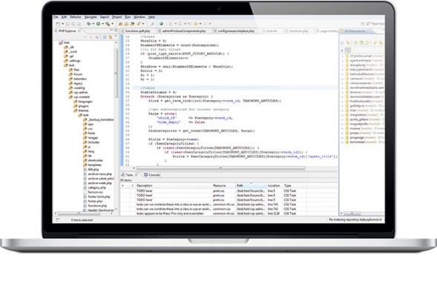437x295 pixels.
Task: Expand the davidmartinezstudio.com repository
Action: [342, 87]
